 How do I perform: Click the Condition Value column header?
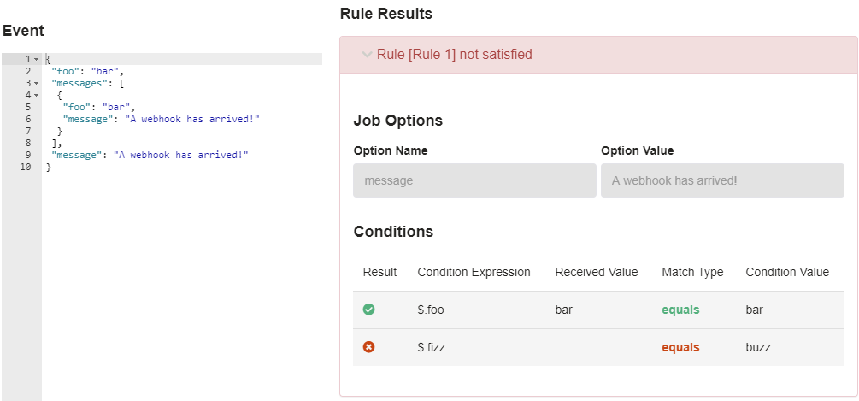point(787,272)
